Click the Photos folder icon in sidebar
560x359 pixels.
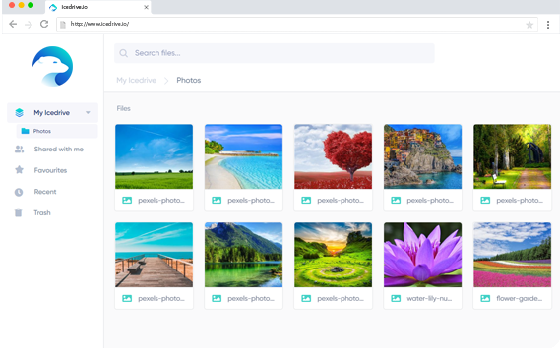click(x=25, y=131)
